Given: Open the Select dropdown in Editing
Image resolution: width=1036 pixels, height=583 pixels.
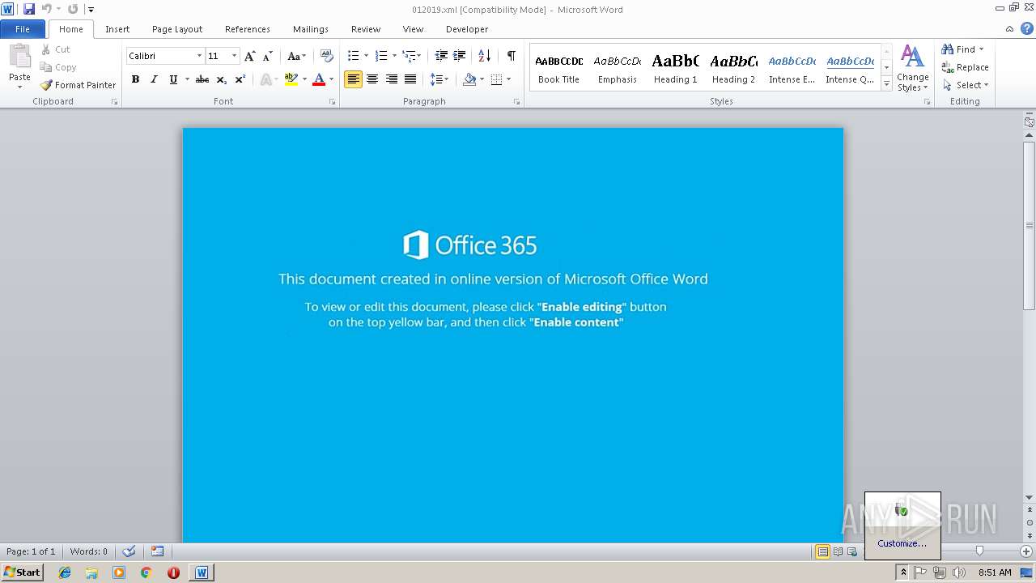Looking at the screenshot, I should (966, 85).
